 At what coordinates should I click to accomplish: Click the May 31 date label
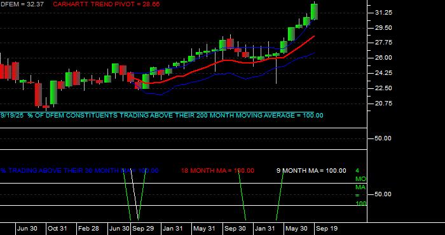coord(204,229)
